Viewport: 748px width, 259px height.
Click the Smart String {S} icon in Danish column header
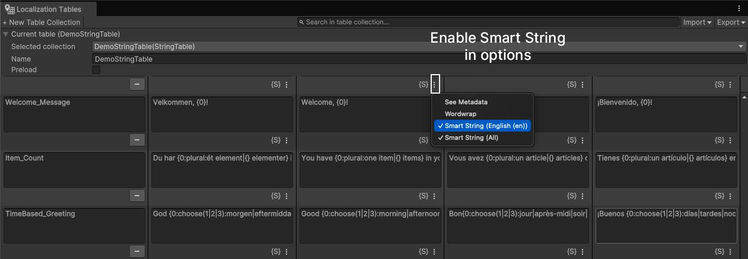tap(275, 85)
